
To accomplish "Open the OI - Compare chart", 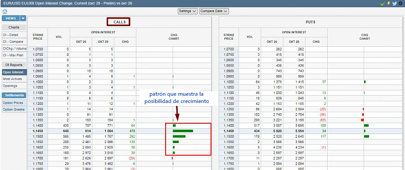I will coord(14,41).
